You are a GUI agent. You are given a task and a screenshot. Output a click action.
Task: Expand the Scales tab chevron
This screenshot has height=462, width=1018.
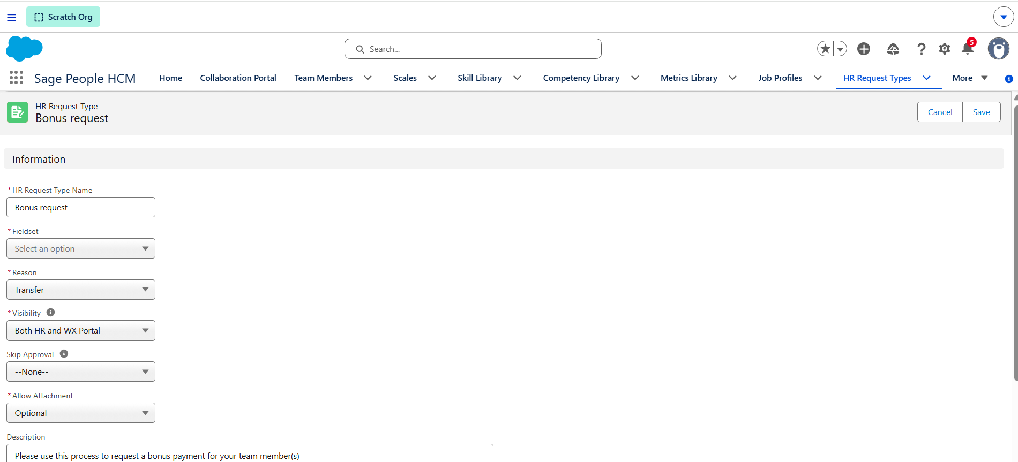(x=432, y=78)
